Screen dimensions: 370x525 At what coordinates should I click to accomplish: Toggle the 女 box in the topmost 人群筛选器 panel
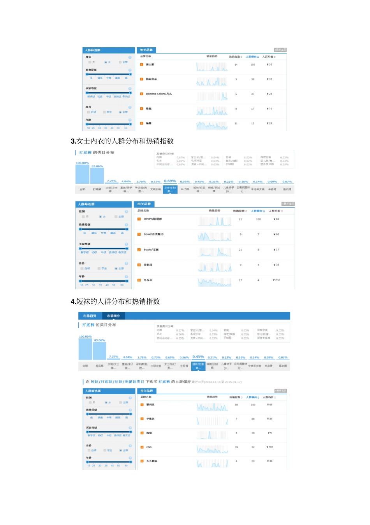pyautogui.click(x=106, y=62)
